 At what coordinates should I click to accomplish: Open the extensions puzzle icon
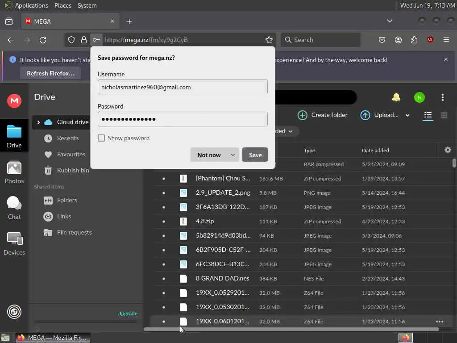click(414, 40)
